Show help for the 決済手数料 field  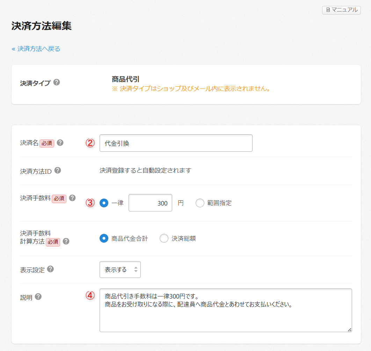[x=72, y=198]
